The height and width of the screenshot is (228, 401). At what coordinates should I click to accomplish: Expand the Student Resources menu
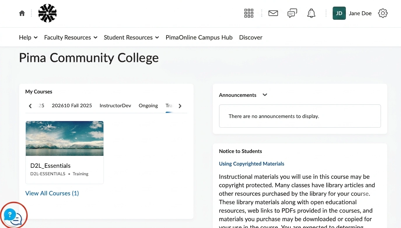(131, 38)
